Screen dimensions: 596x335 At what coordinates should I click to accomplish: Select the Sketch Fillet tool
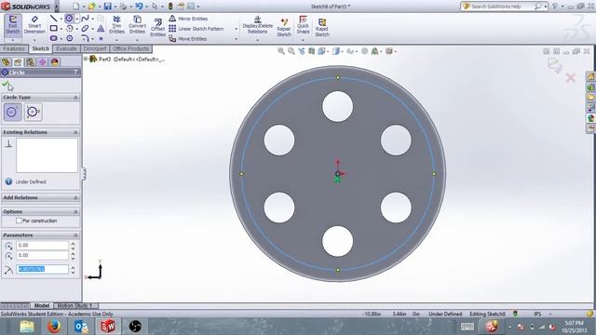click(x=85, y=38)
